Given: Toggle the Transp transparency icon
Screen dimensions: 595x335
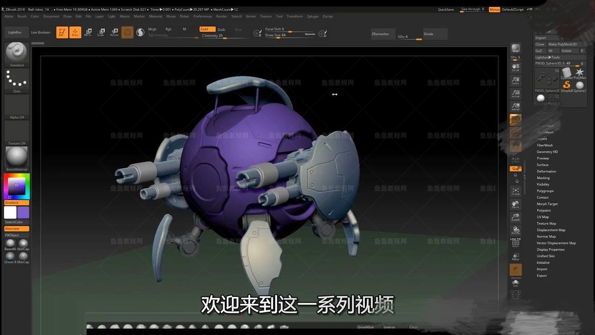Looking at the screenshot, I should (x=515, y=257).
